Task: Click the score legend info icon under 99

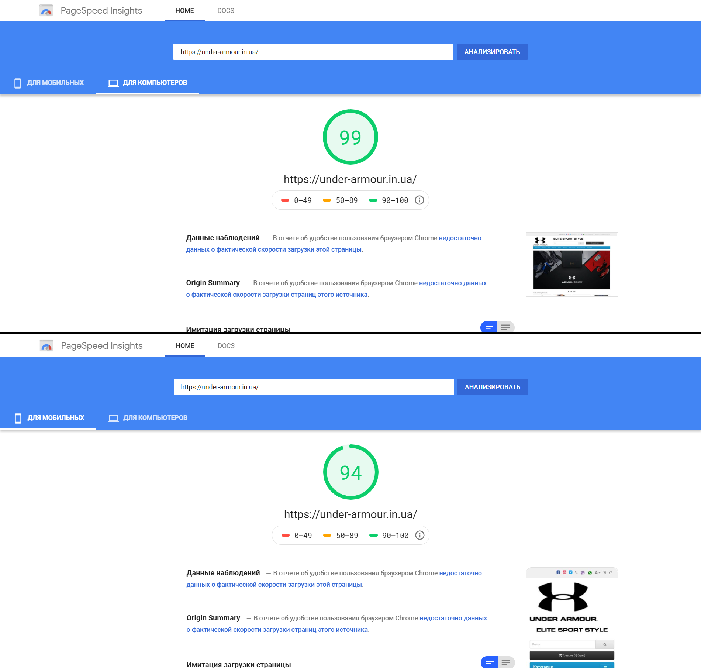Action: (x=419, y=200)
